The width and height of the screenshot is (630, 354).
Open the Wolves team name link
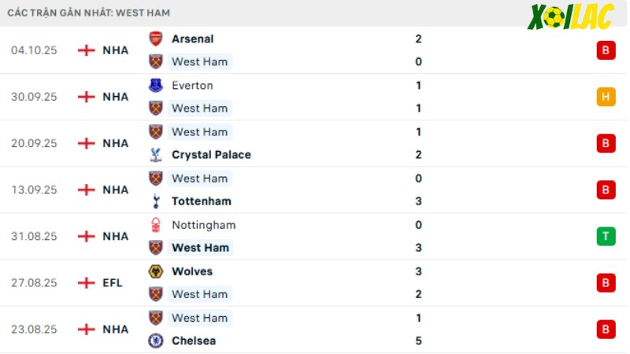[x=192, y=271]
